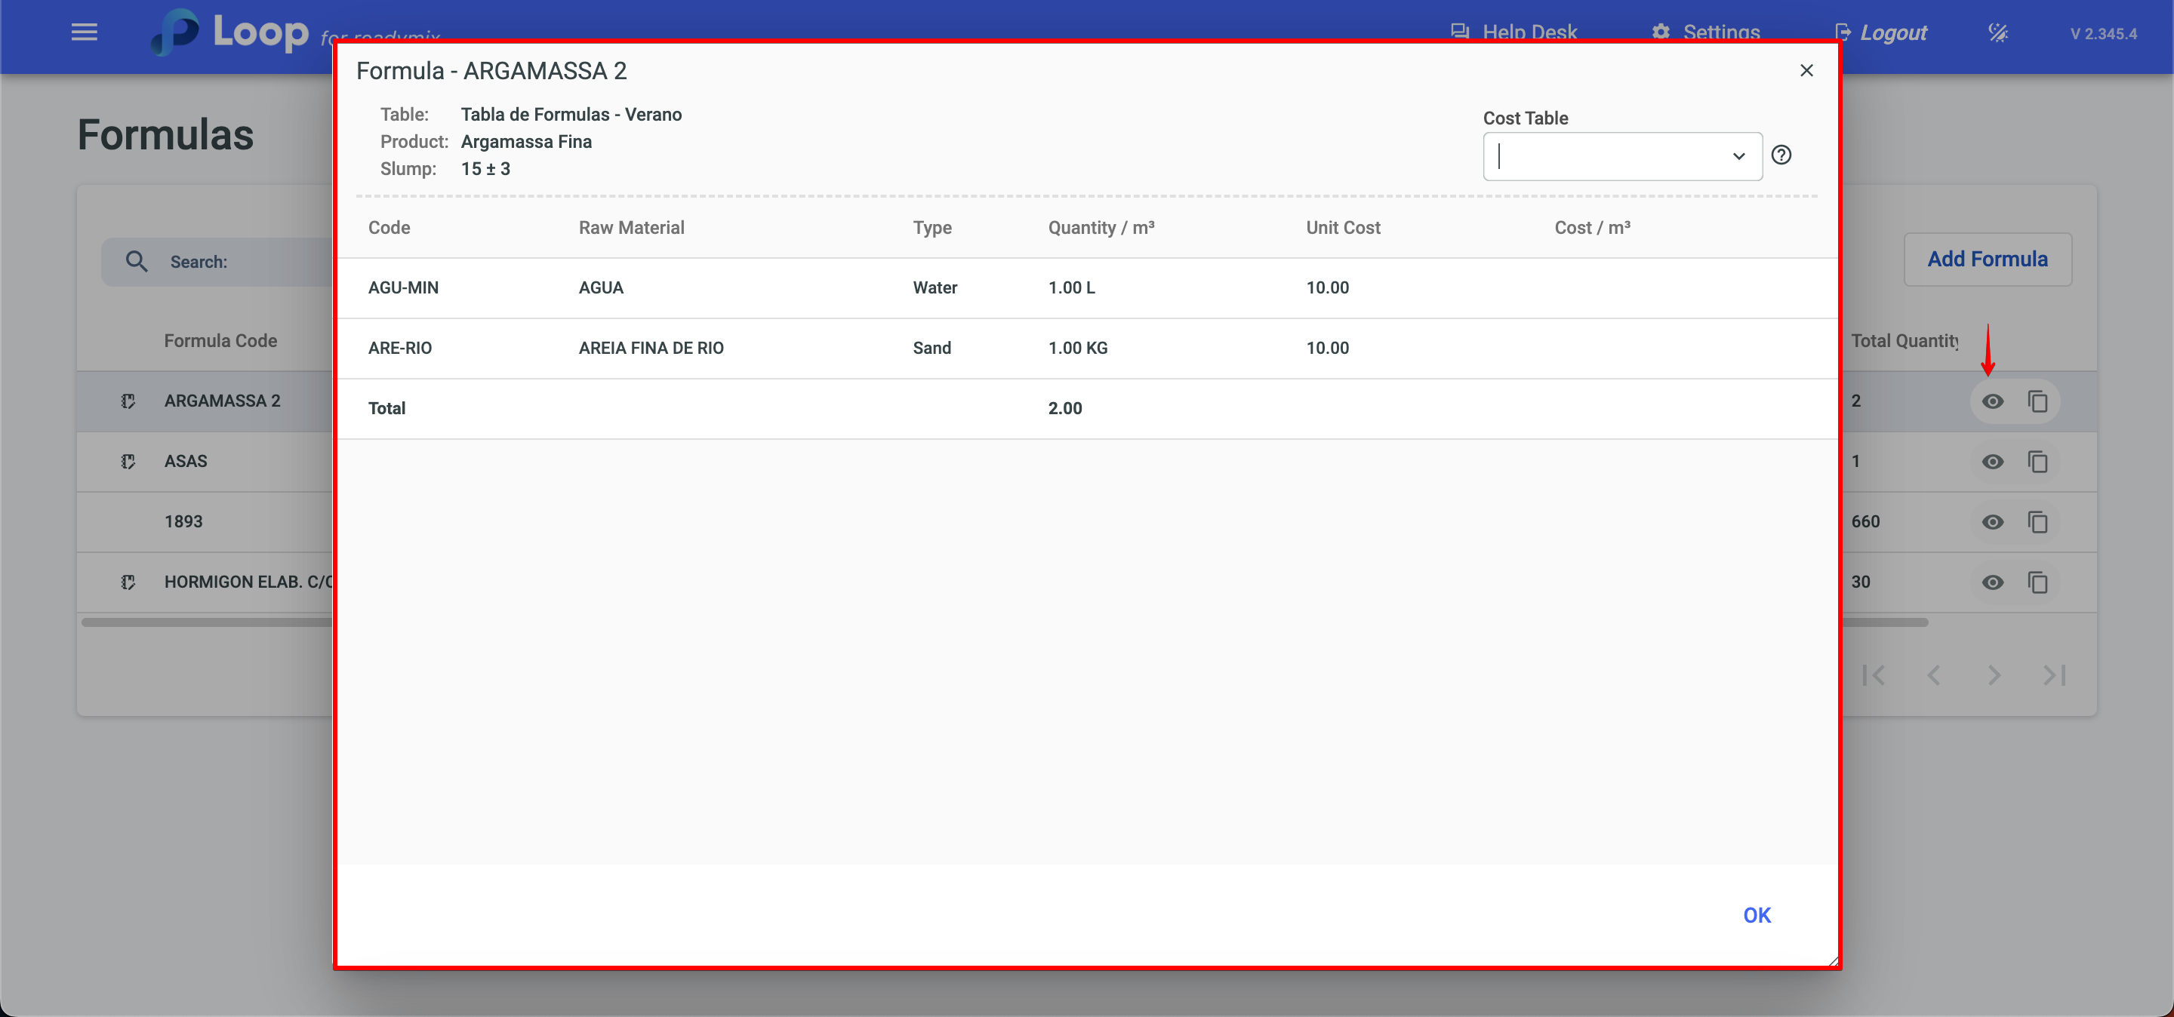2174x1017 pixels.
Task: Open the hamburger navigation menu
Action: 85,33
